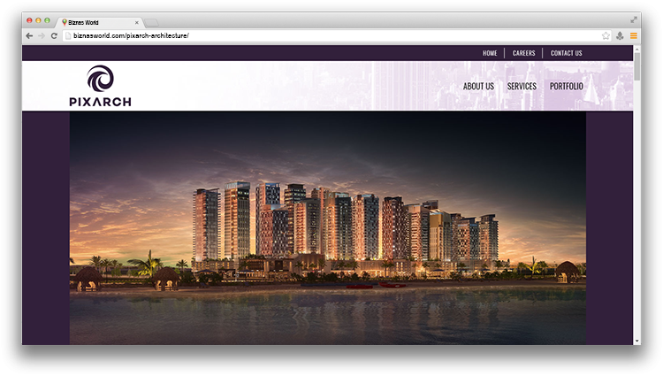Open the Careers link

[x=523, y=53]
